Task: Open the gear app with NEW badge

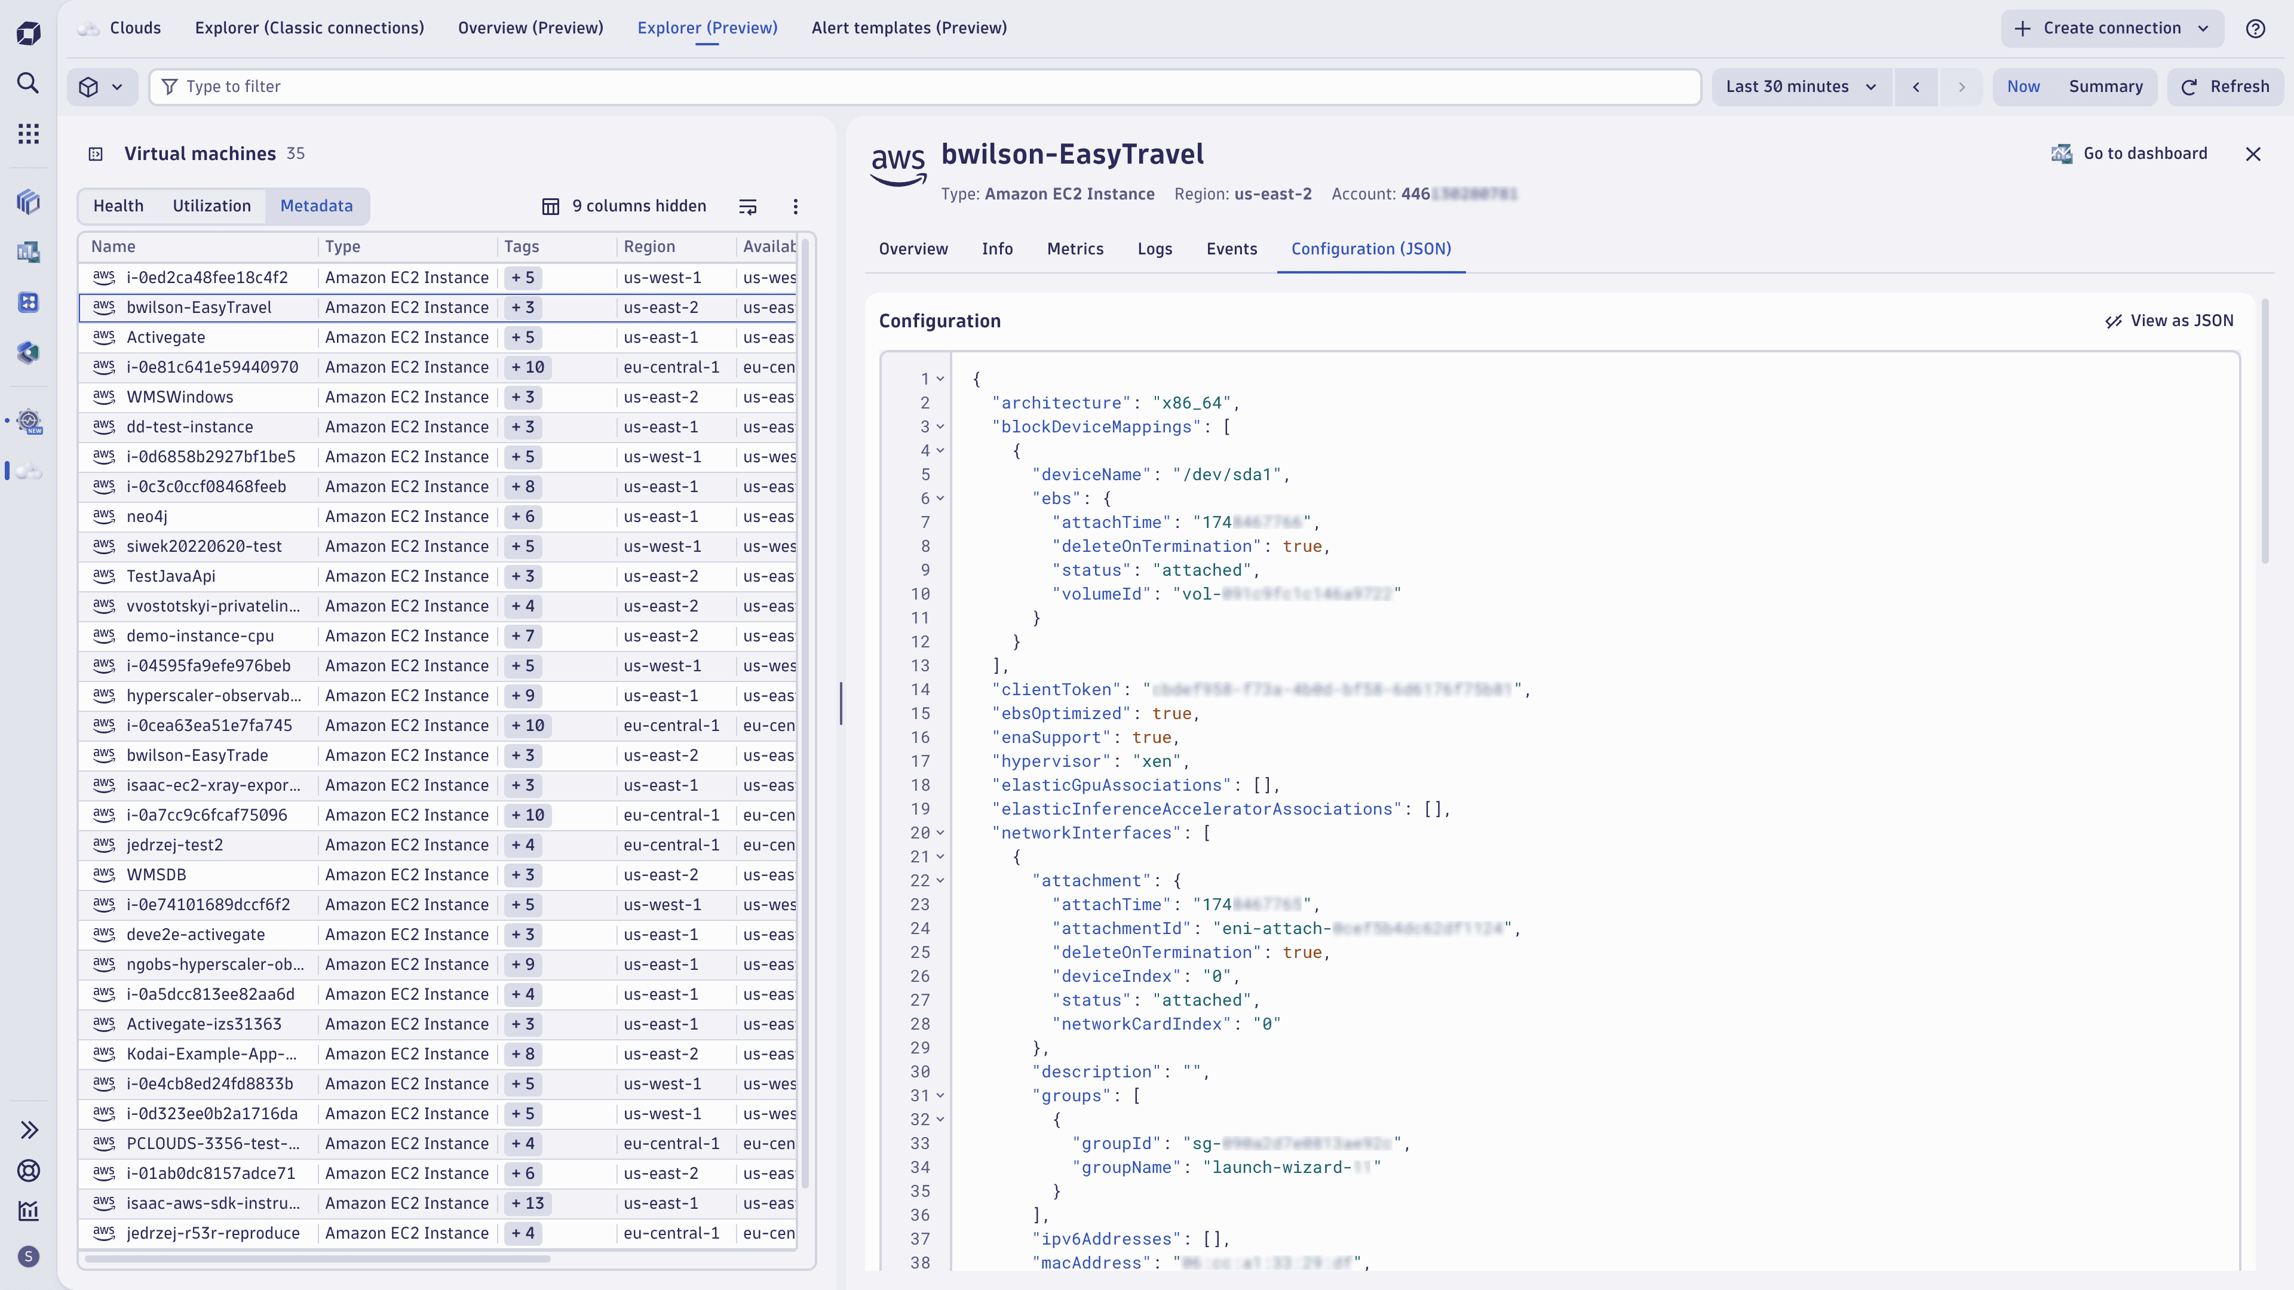Action: 29,420
